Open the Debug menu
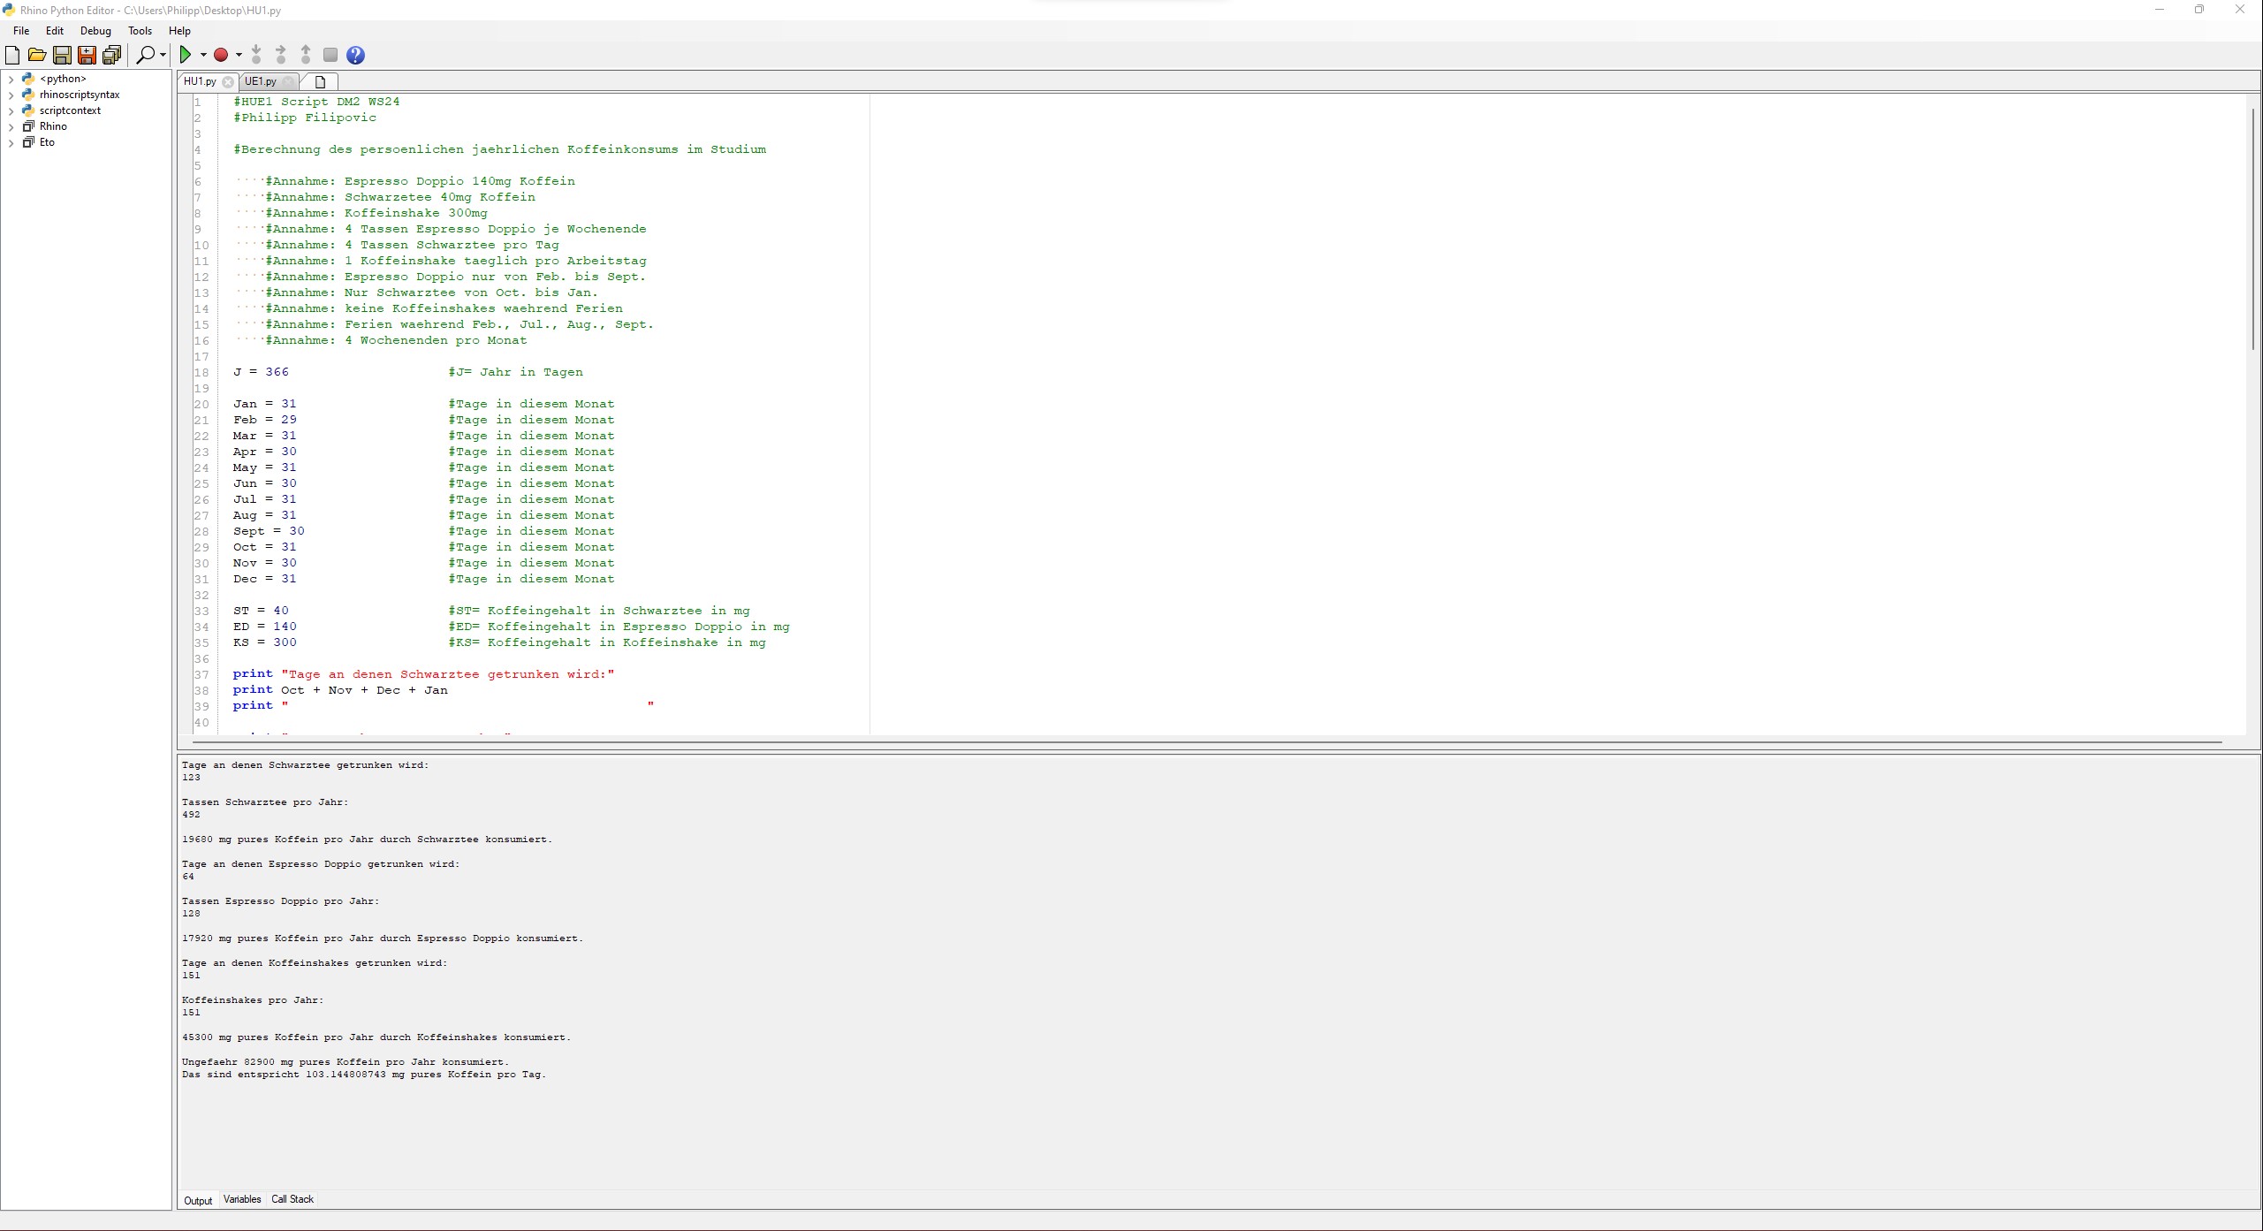The height and width of the screenshot is (1231, 2263). (x=95, y=31)
